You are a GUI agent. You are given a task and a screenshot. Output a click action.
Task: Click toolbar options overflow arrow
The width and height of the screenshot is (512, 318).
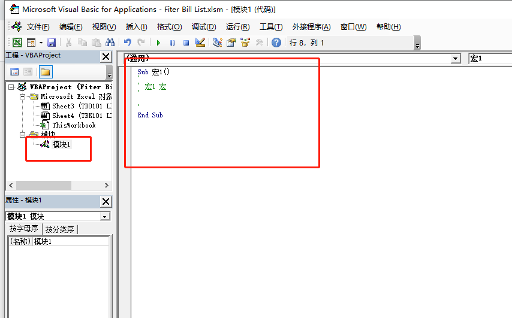click(x=417, y=43)
